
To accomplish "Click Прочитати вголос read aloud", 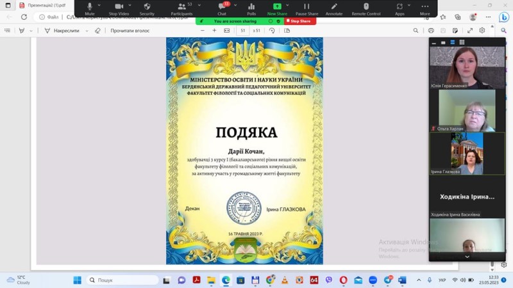I will coord(130,30).
